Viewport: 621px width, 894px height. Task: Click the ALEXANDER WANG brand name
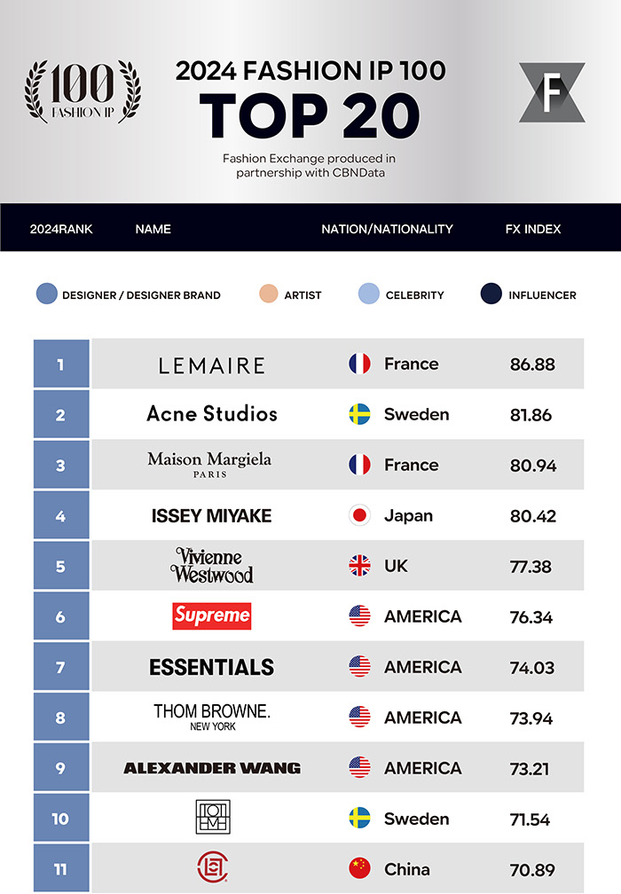point(212,768)
